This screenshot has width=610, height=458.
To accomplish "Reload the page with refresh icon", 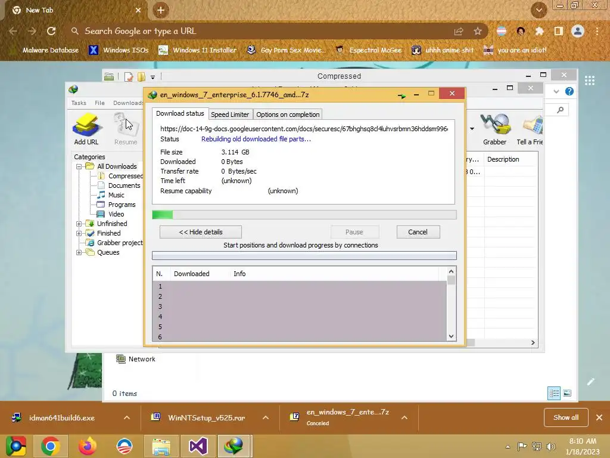I will coord(51,31).
